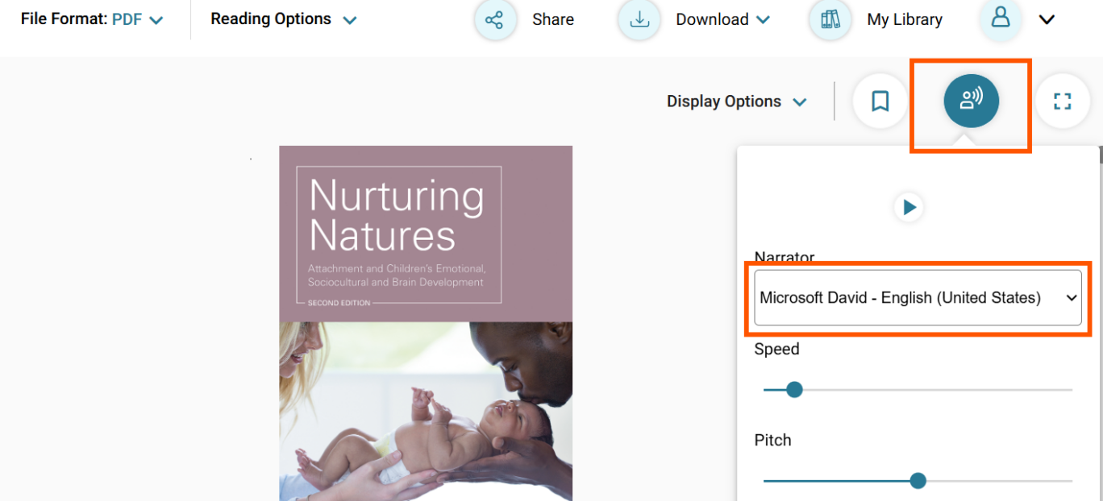Screen dimensions: 1103x501
Task: Click the user account icon
Action: 1001,18
